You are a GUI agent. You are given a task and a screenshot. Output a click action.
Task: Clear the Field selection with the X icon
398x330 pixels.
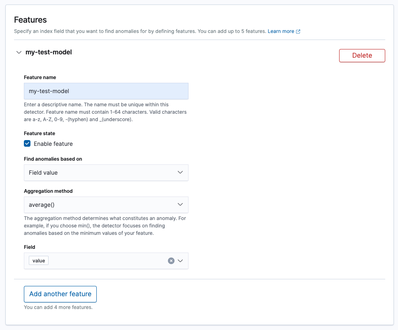point(171,261)
